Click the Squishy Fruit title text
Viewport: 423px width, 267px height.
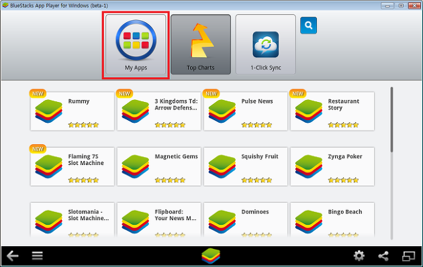260,156
